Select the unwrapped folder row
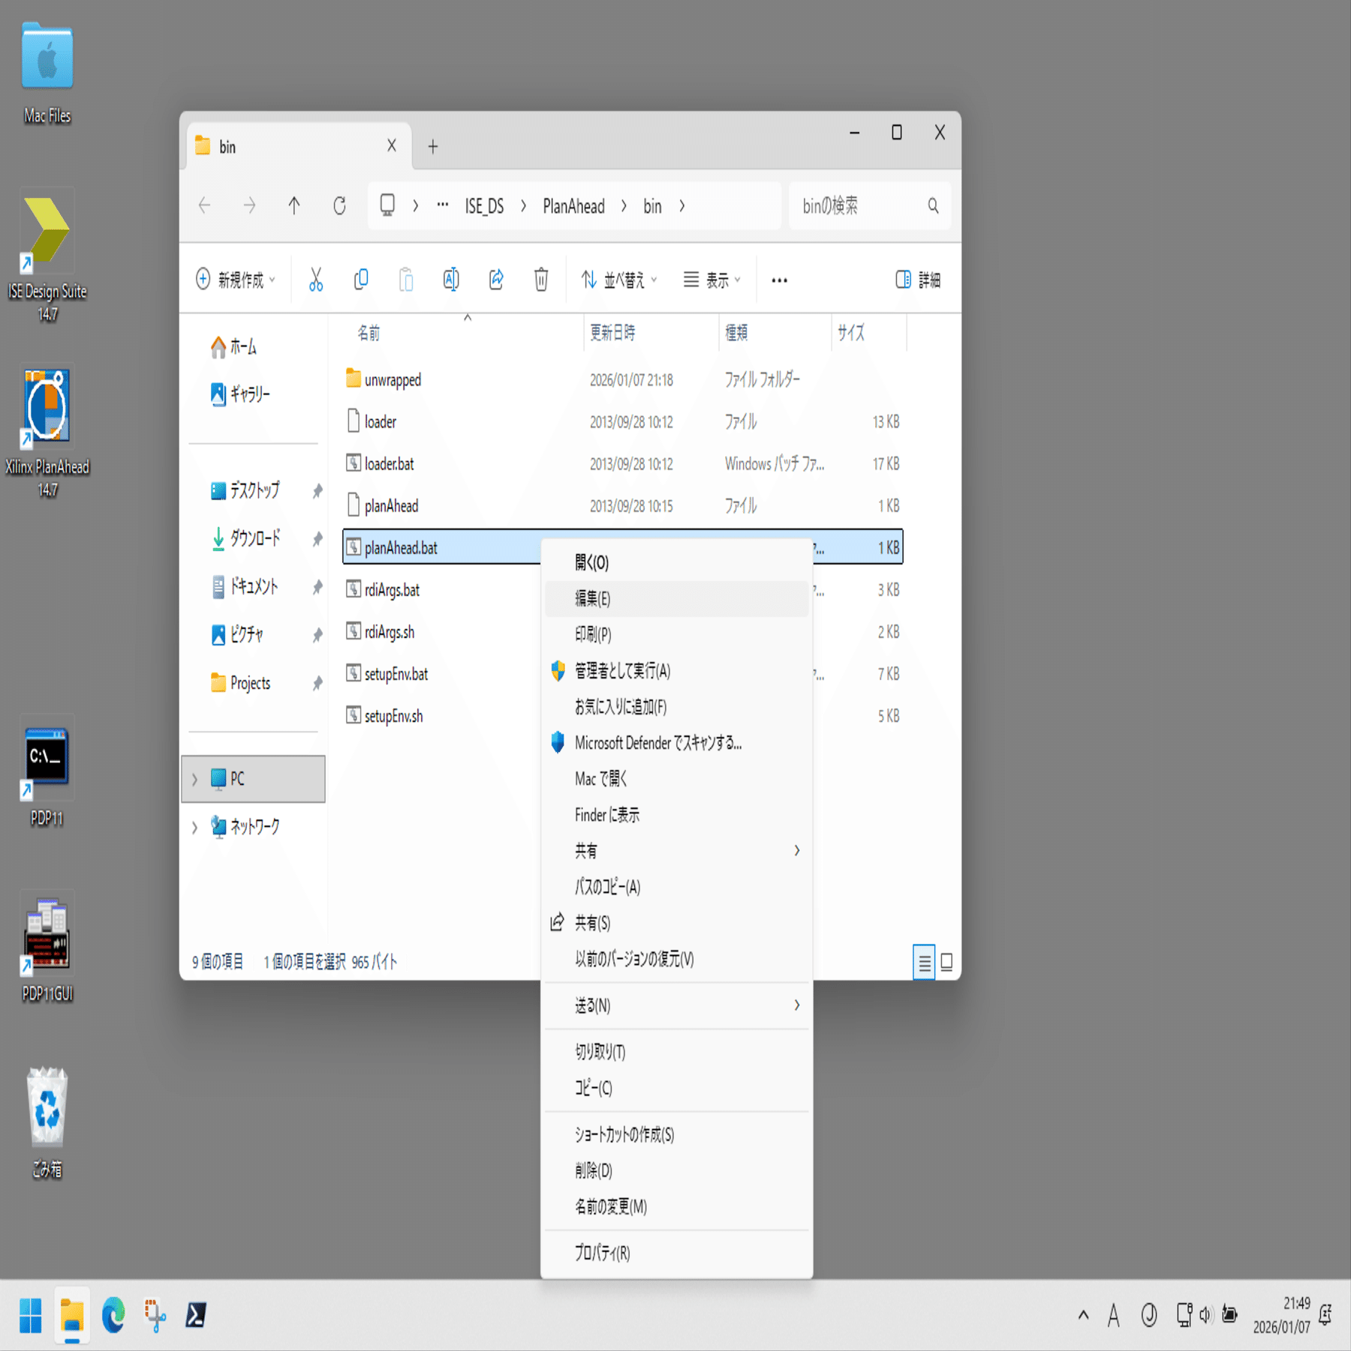This screenshot has height=1351, width=1351. coord(622,380)
